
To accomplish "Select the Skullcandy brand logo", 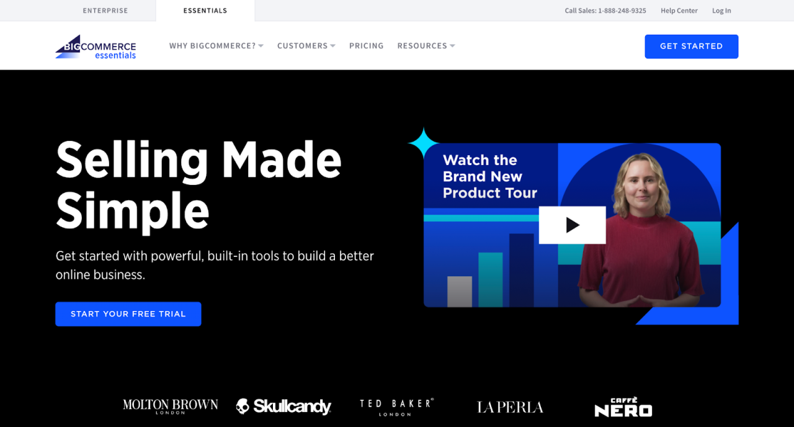I will click(x=283, y=407).
